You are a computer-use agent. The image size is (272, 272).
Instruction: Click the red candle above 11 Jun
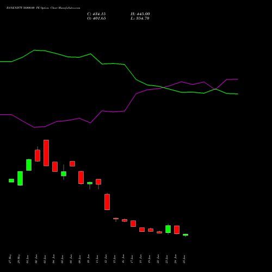coord(98,182)
